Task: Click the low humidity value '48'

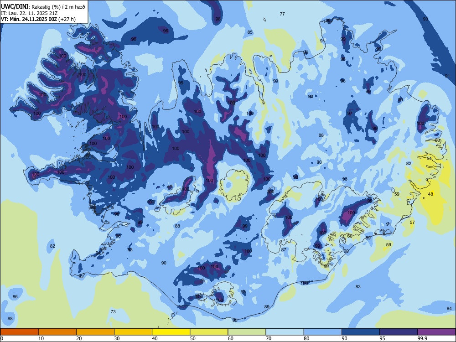Action: click(x=431, y=194)
